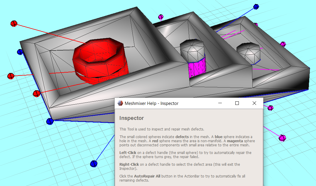
Task: Fix the magenta defect sphere near the top
Action: coord(161,16)
